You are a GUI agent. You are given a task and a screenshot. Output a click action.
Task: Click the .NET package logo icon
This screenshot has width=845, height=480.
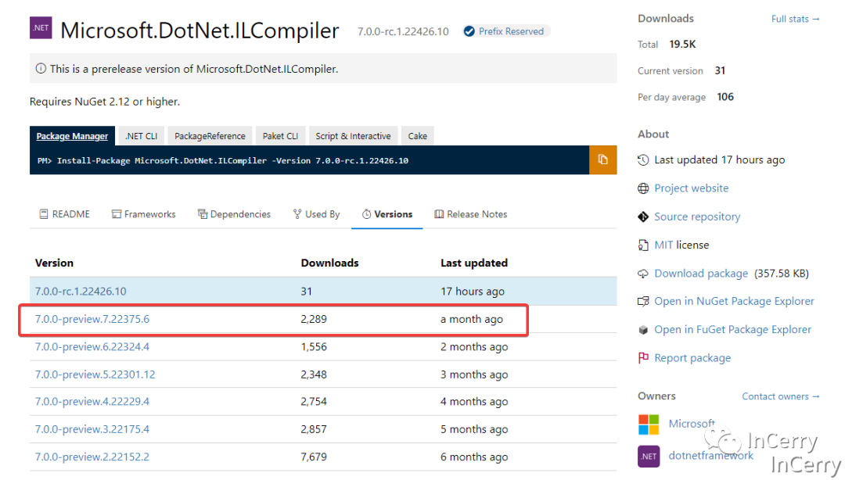click(x=41, y=29)
